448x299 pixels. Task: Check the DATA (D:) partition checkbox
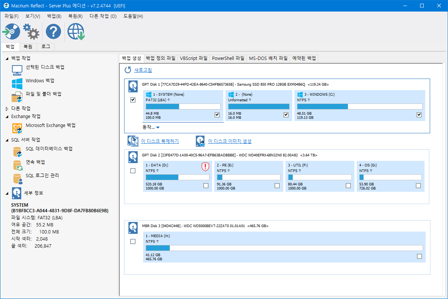[206, 185]
